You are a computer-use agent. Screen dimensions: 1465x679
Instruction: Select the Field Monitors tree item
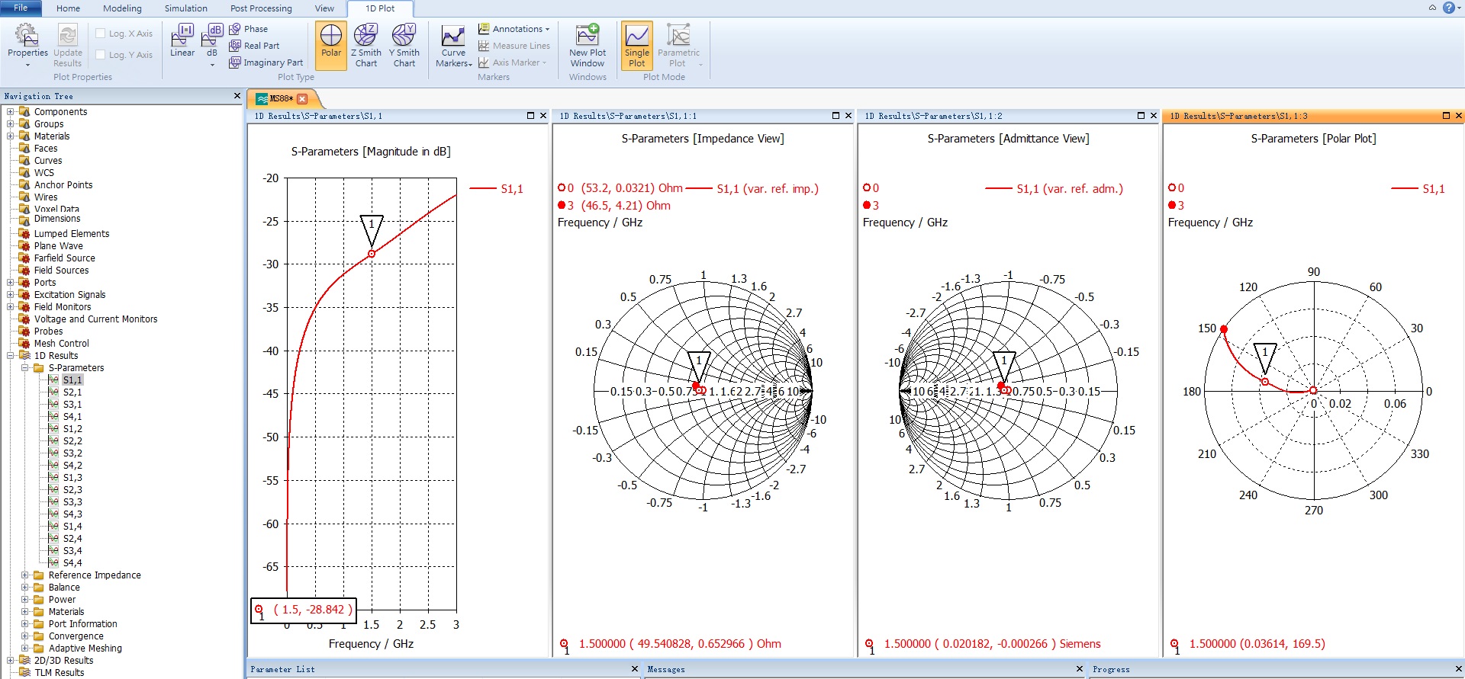(x=63, y=307)
